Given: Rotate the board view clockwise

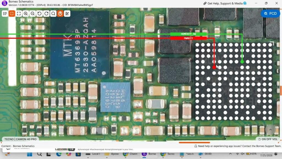Looking at the screenshot, I should click(x=46, y=14).
